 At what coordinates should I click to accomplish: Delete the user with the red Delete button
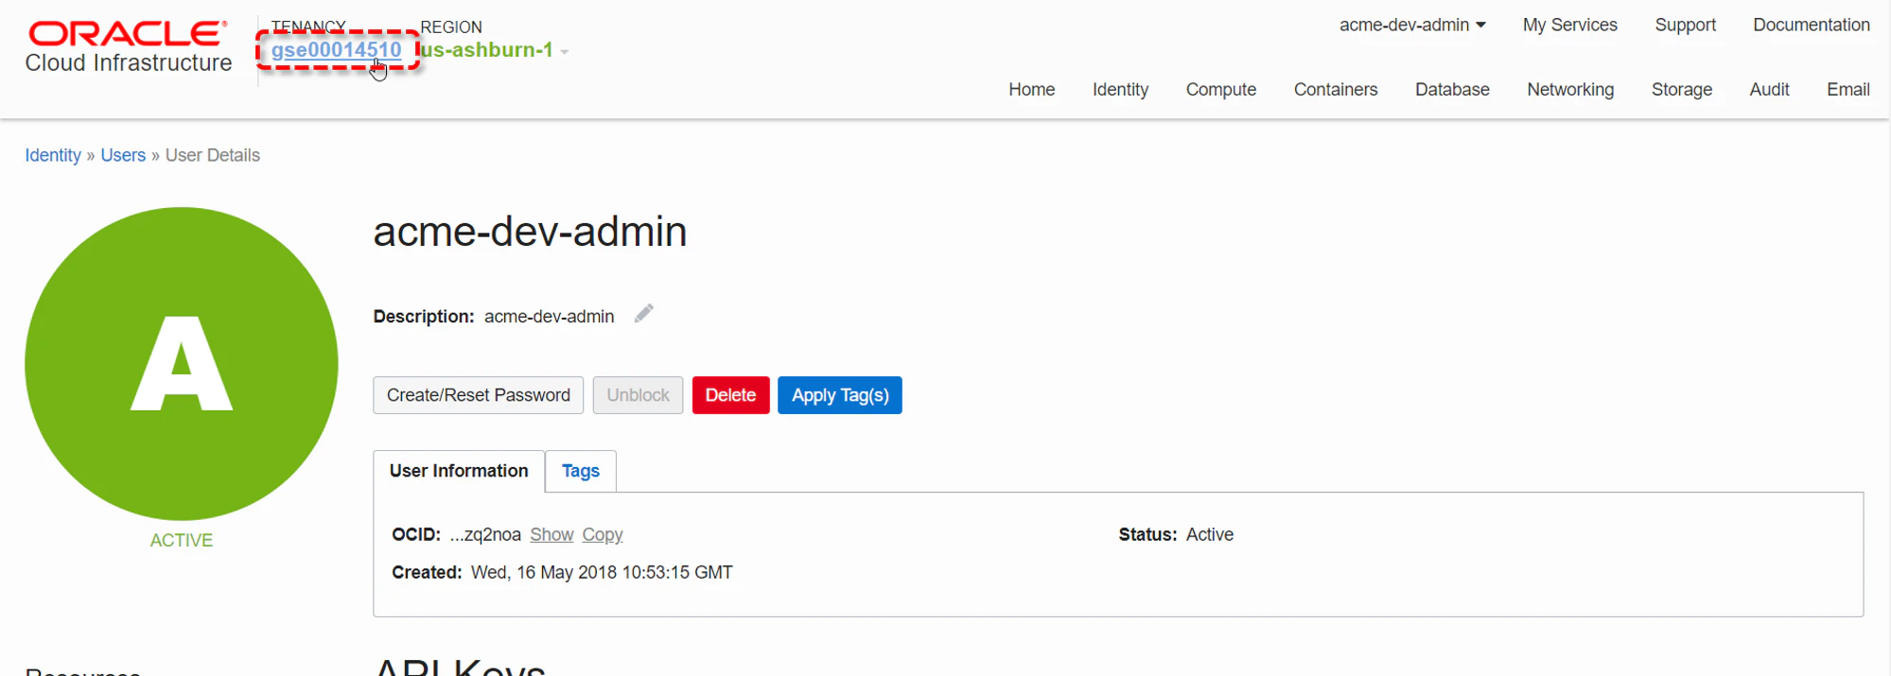tap(730, 395)
